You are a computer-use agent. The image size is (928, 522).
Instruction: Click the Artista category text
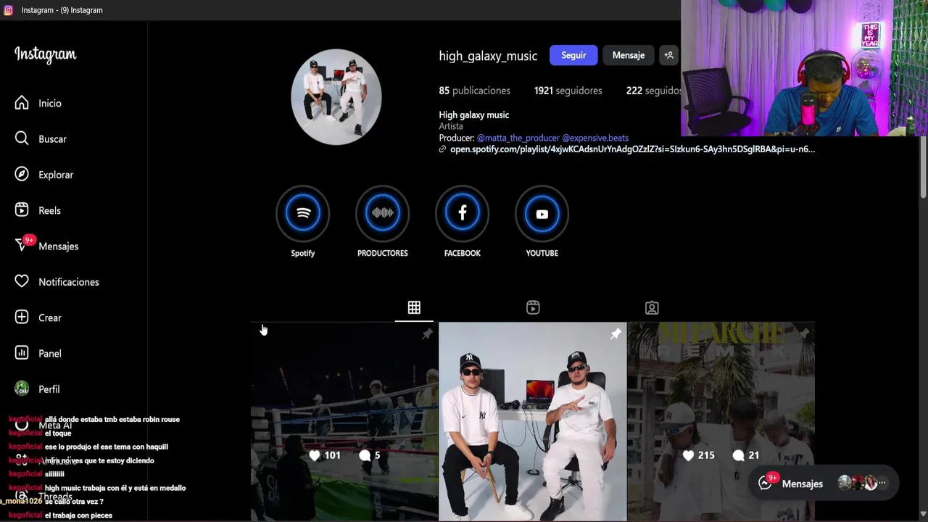click(450, 126)
